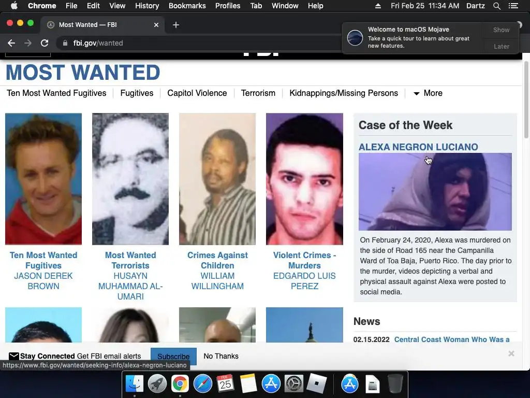Click Subscribe for FBI email alerts
530x398 pixels.
173,357
